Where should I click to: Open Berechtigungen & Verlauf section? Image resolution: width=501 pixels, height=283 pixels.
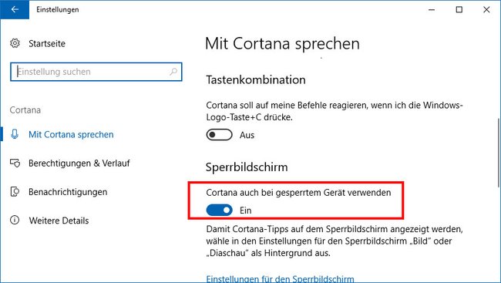[79, 163]
